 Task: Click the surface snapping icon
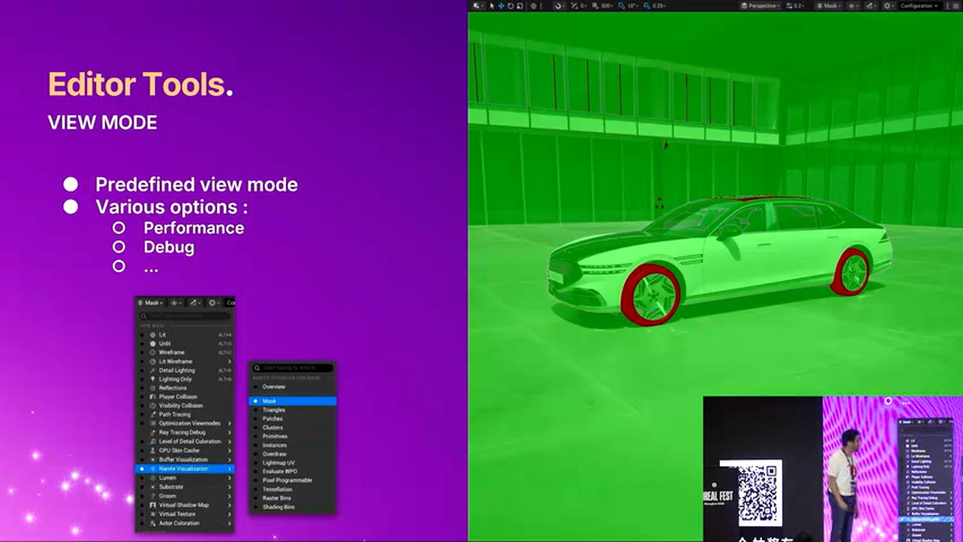pos(558,5)
